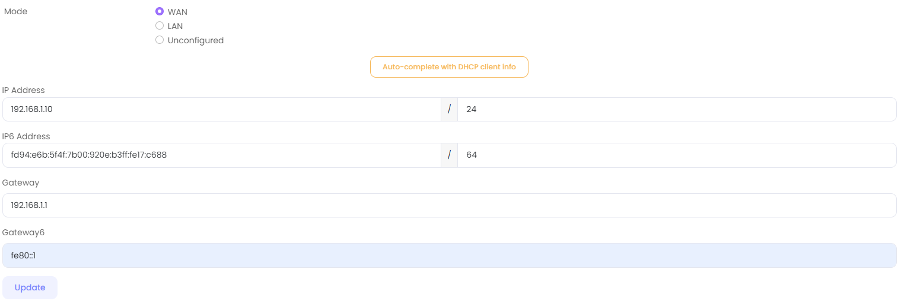Screen dimensions: 901x304
Task: Click the Gateway6 label text
Action: tap(23, 232)
